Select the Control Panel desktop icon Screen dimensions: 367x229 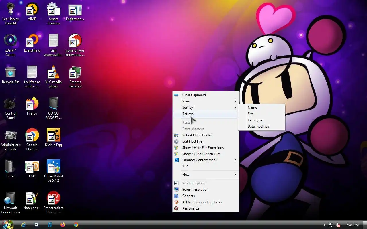point(11,109)
